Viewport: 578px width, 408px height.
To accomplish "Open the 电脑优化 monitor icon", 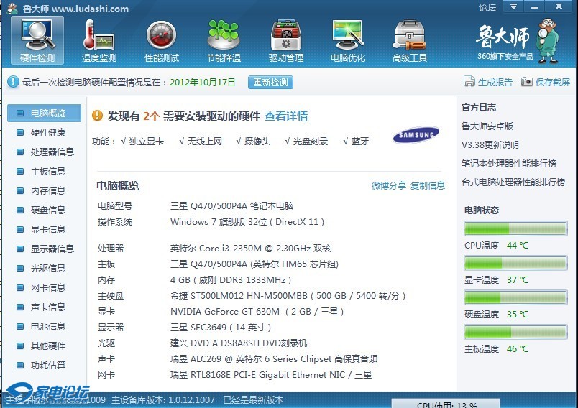I will [348, 40].
